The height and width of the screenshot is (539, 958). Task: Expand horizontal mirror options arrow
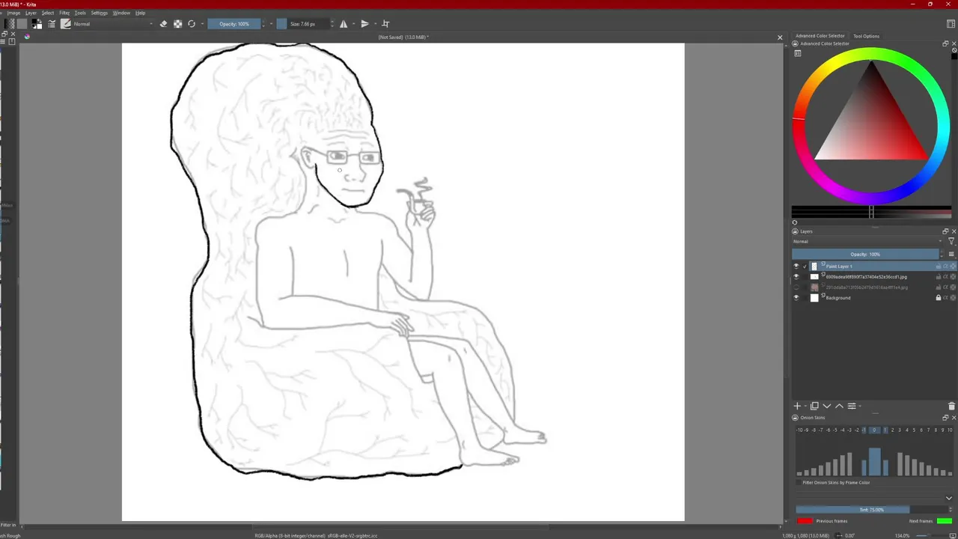(353, 24)
